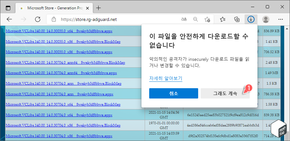Screen dimensions: 290x141
Task: Open the 자세히 알아보기 link
Action: coord(166,78)
